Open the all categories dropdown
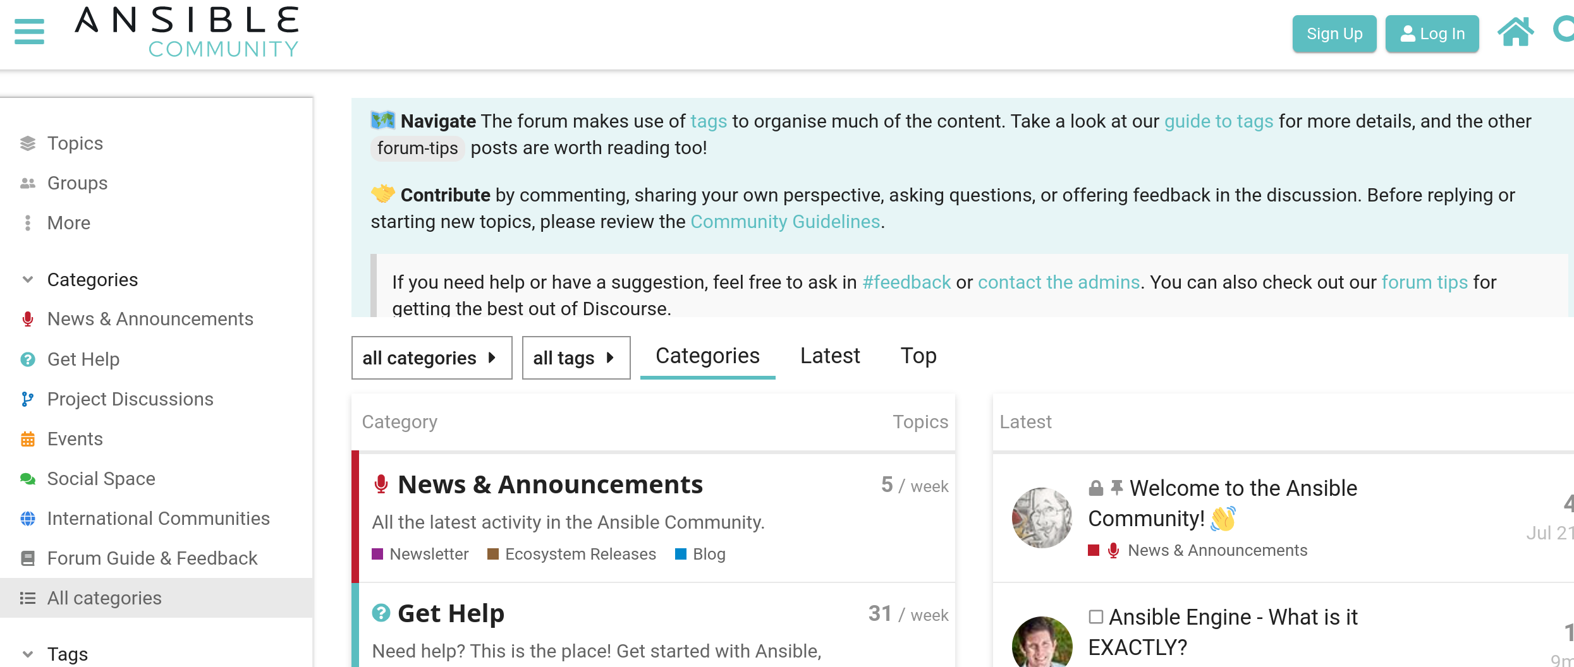Image resolution: width=1574 pixels, height=667 pixels. click(x=432, y=358)
